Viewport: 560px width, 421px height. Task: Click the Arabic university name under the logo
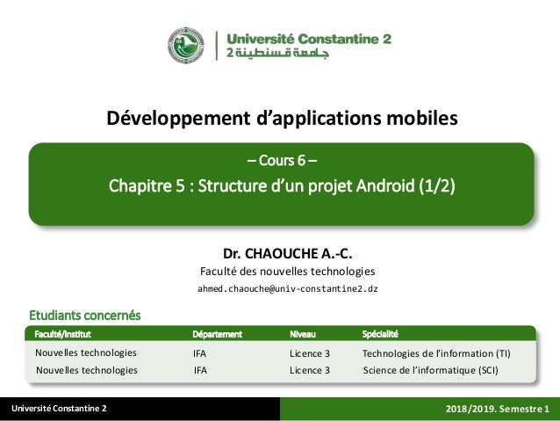277,53
